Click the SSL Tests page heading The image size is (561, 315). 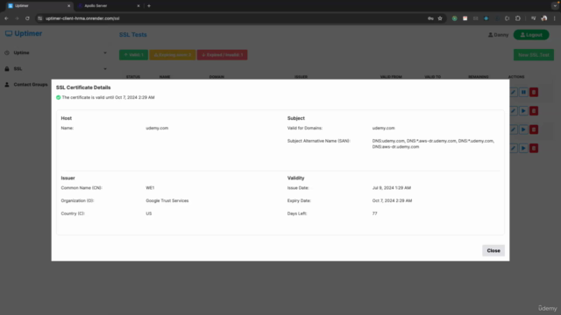click(133, 35)
